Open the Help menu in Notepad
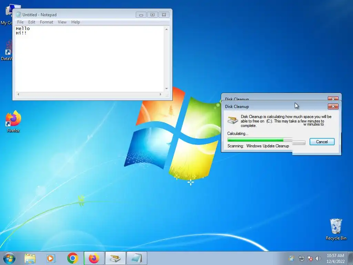Screen dimensions: 353x265 point(75,22)
